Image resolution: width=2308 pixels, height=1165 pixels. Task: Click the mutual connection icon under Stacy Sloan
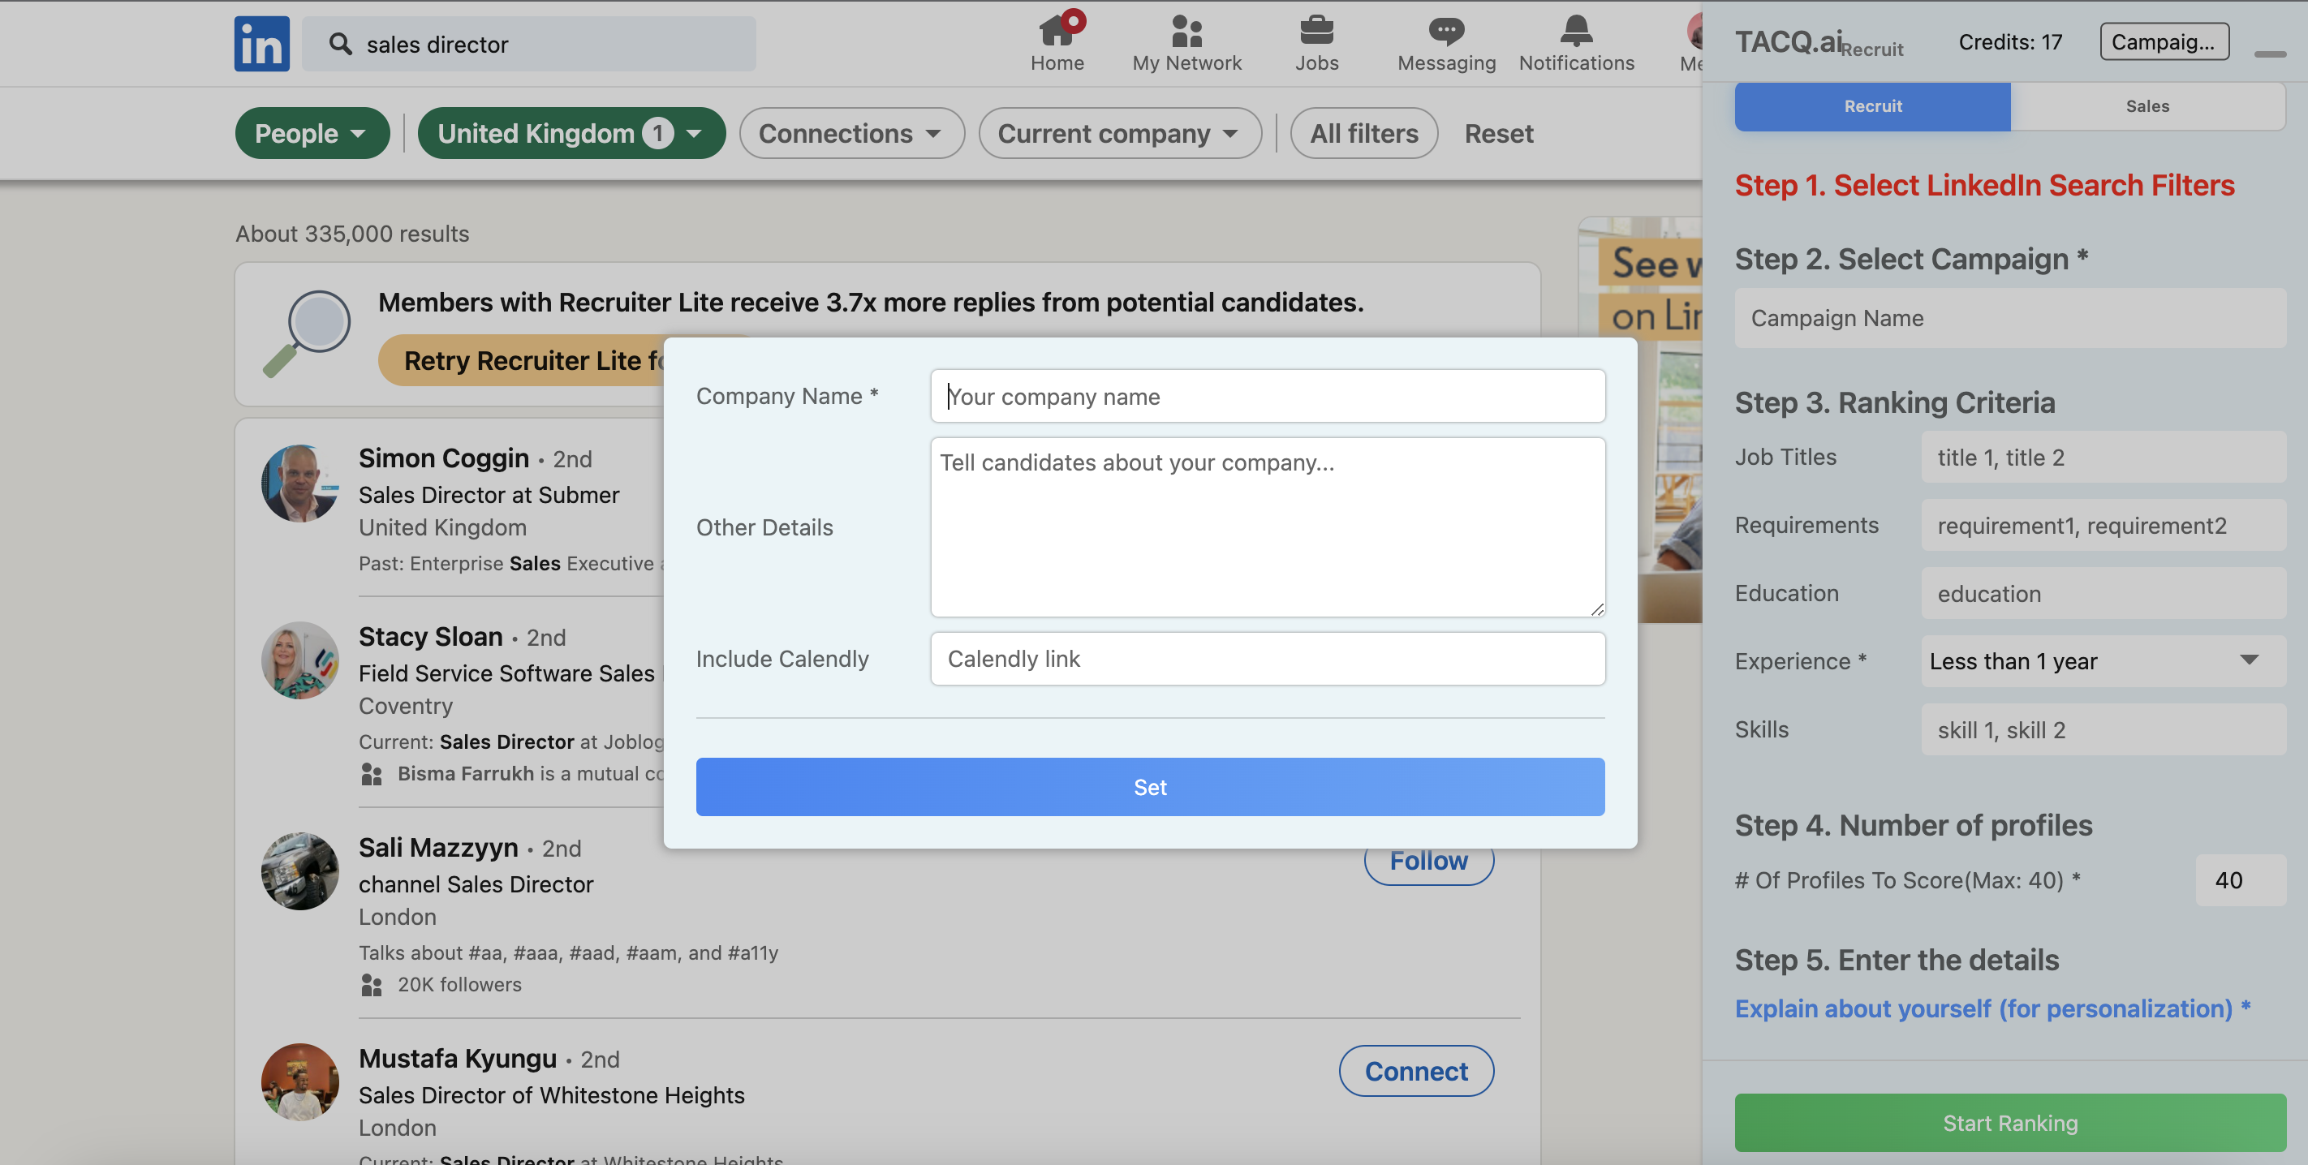coord(371,774)
